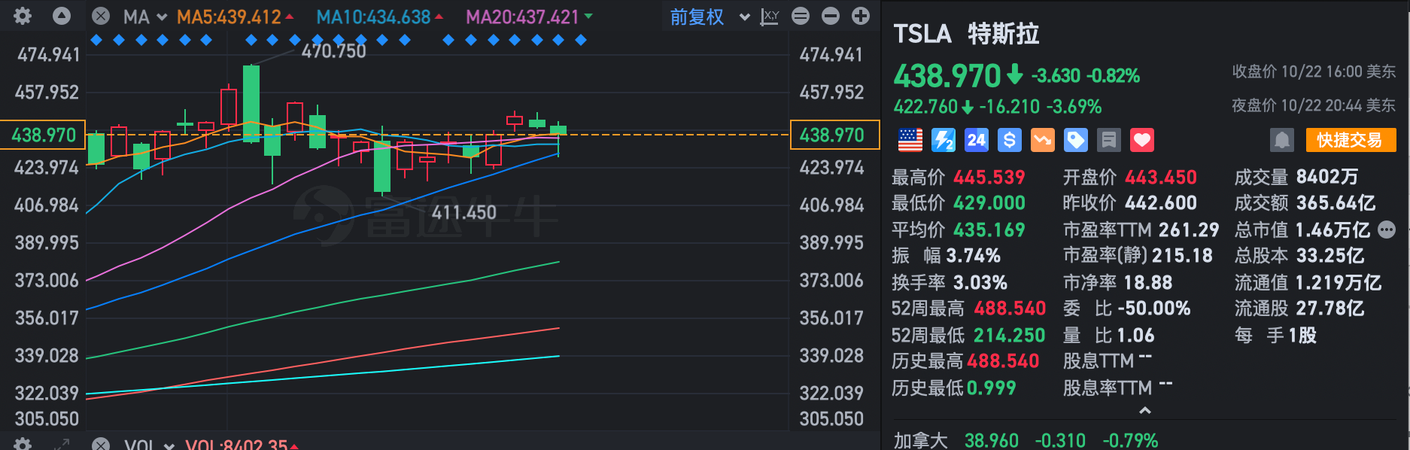Click the equals-sign reset zoom icon
The height and width of the screenshot is (450, 1410).
[x=801, y=16]
